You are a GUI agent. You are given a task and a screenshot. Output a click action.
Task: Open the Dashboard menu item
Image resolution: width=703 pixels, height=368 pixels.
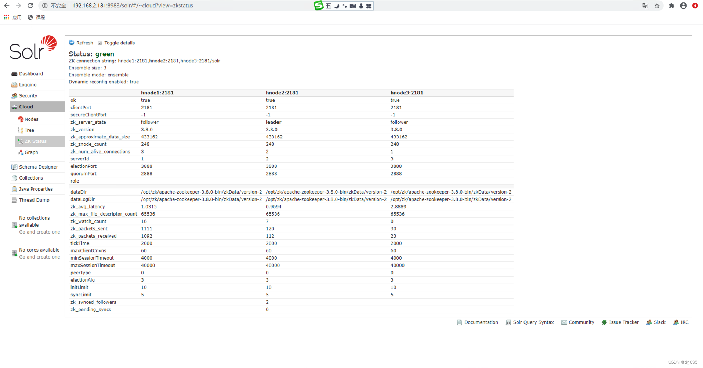tap(31, 74)
